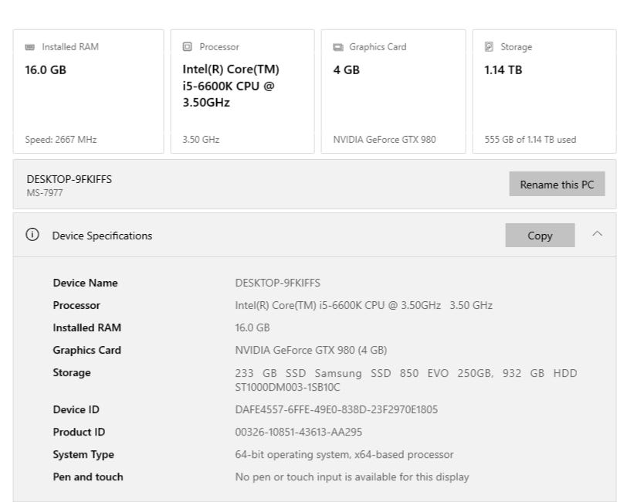
Task: Open the Storage 1.14 TB card
Action: (544, 92)
